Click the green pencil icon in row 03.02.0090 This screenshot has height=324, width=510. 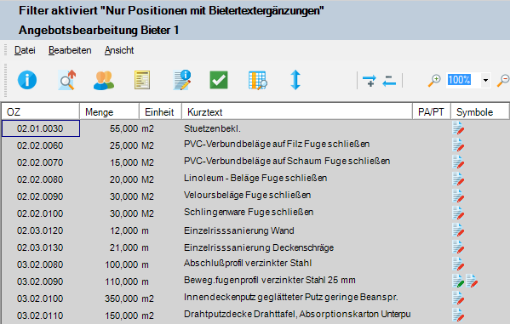pyautogui.click(x=458, y=281)
